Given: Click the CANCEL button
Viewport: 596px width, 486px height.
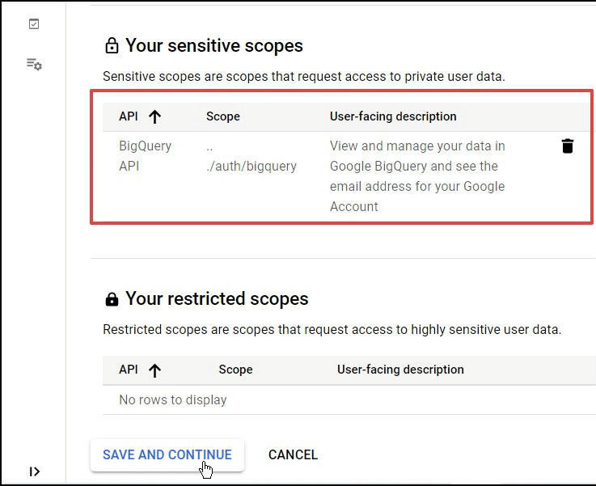Looking at the screenshot, I should click(293, 454).
